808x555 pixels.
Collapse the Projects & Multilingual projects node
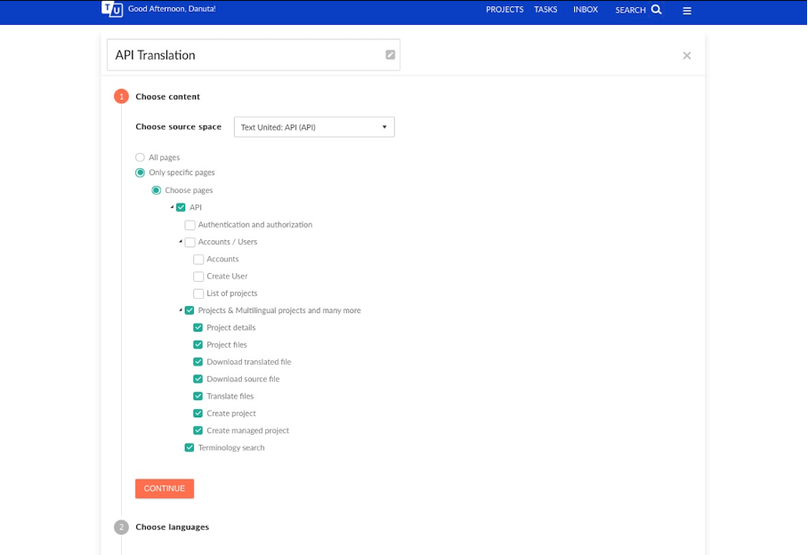click(x=181, y=310)
